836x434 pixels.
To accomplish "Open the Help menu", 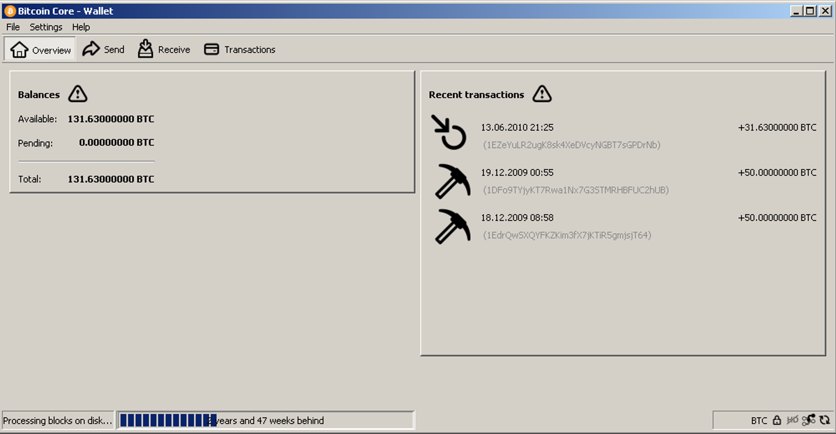I will [81, 27].
